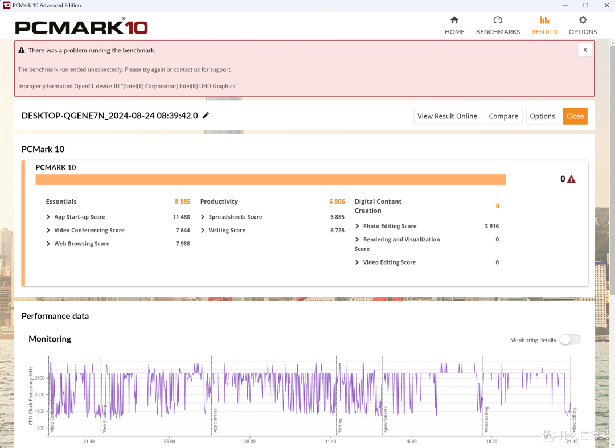Maximize the PCMark 10 window
This screenshot has width=615, height=448.
pos(585,5)
